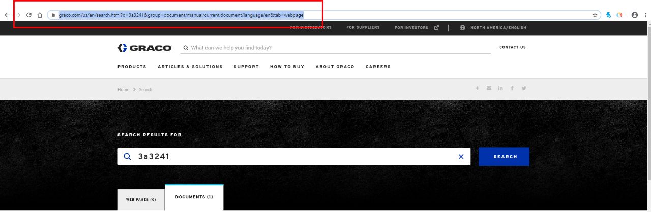Open the Articles & Solutions menu

190,67
